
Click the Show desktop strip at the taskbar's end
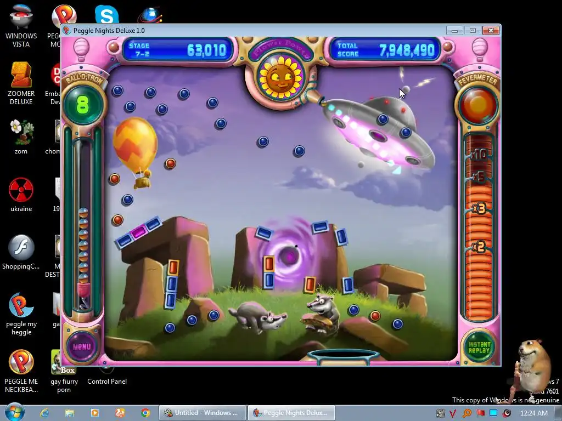pyautogui.click(x=558, y=413)
